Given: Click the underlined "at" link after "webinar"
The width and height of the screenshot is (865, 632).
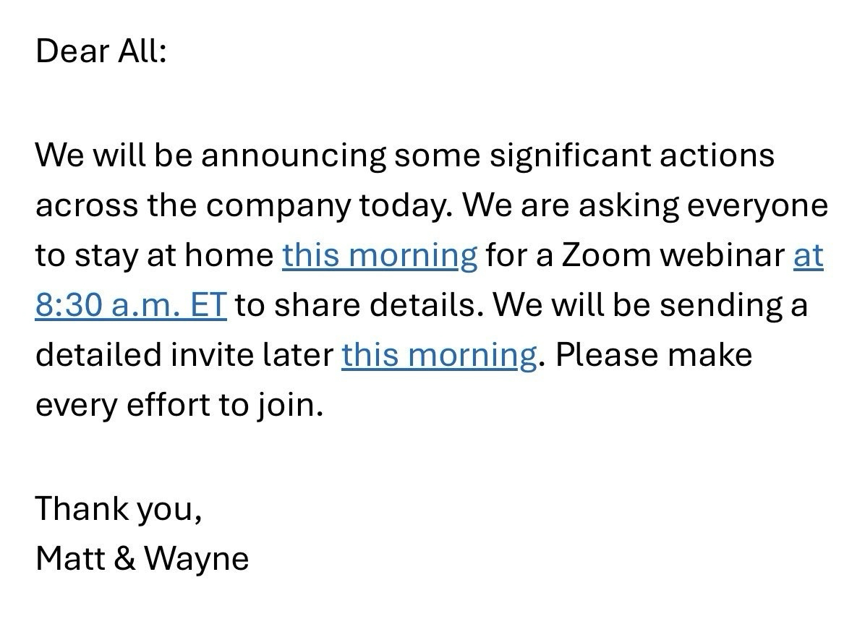Looking at the screenshot, I should click(809, 256).
